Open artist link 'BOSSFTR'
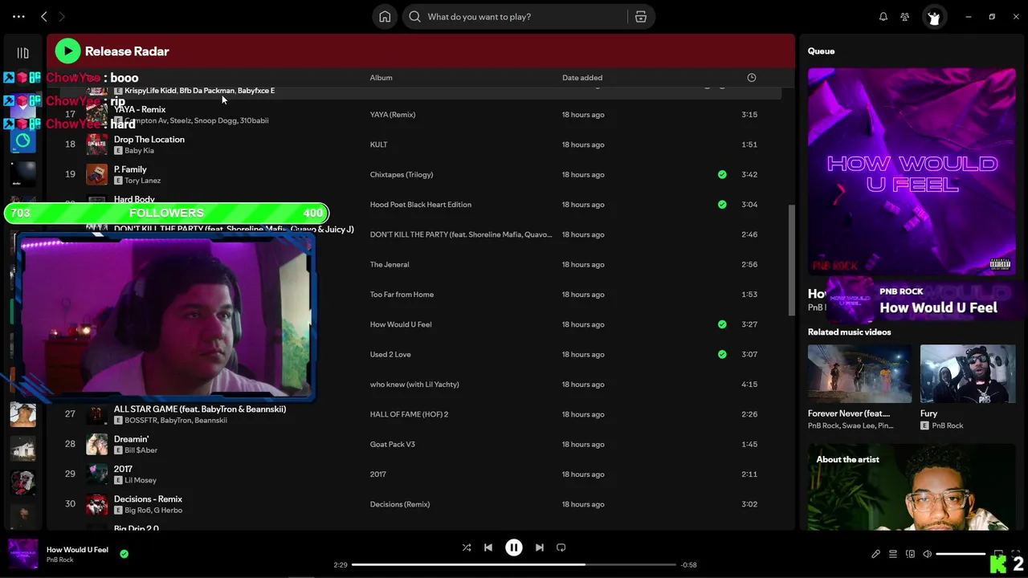The image size is (1028, 578). [x=141, y=420]
